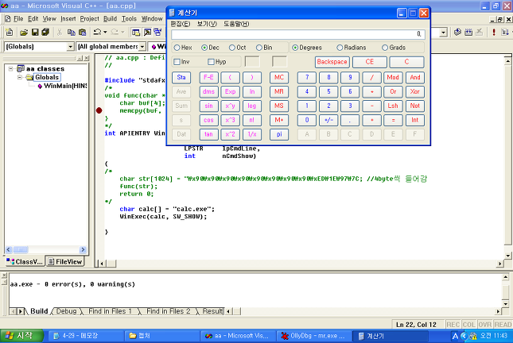
Task: Click the 4-29 메모장 taskbar button
Action: pos(86,336)
